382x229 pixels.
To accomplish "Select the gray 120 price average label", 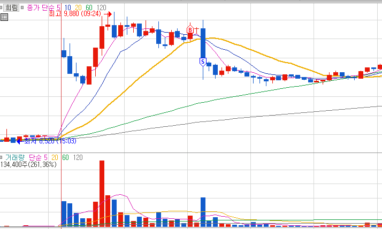I will pyautogui.click(x=101, y=8).
